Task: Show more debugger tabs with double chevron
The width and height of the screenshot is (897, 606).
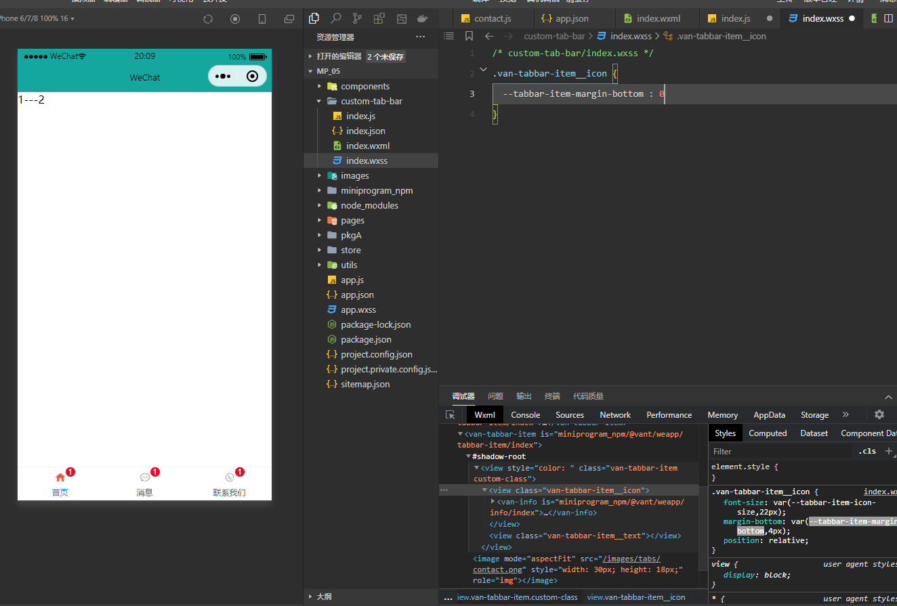Action: [x=846, y=414]
